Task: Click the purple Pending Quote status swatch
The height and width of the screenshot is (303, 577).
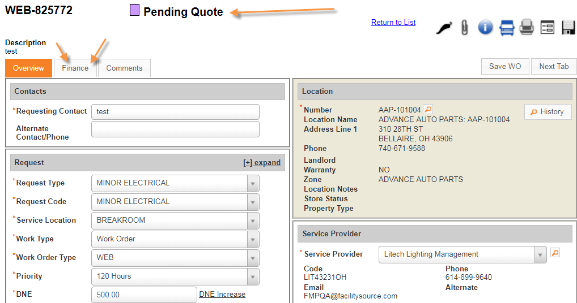Action: pos(134,10)
